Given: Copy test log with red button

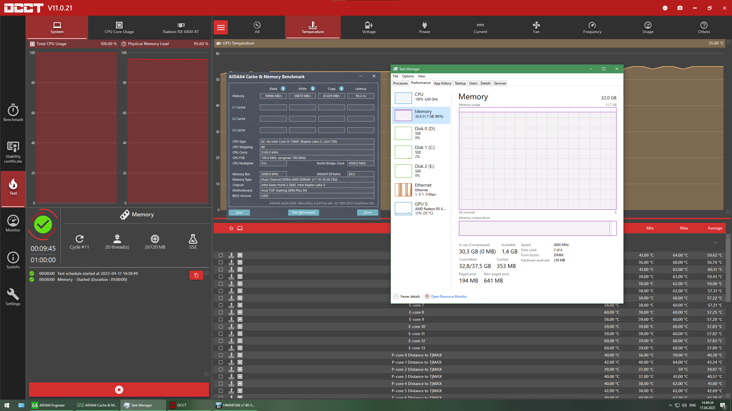Looking at the screenshot, I should [x=196, y=275].
